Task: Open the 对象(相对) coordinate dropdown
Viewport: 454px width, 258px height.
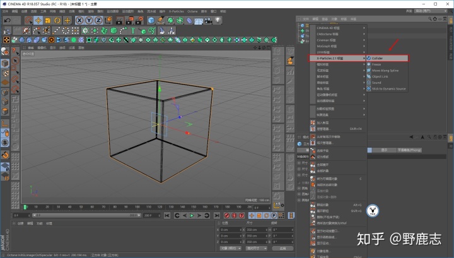Action: [x=231, y=249]
